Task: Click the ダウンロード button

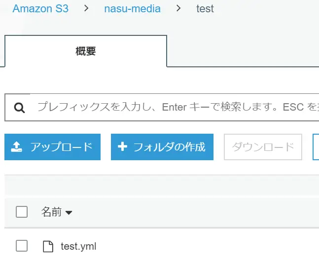Action: 263,147
